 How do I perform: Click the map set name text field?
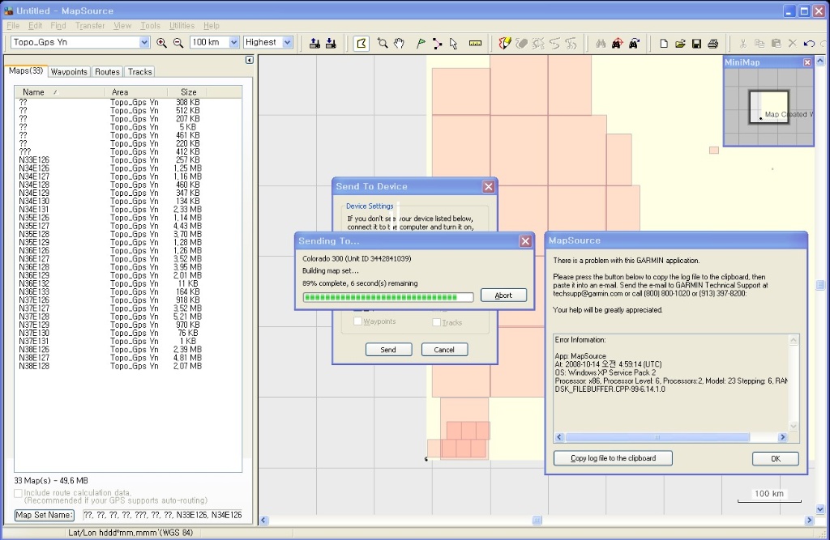tap(162, 515)
